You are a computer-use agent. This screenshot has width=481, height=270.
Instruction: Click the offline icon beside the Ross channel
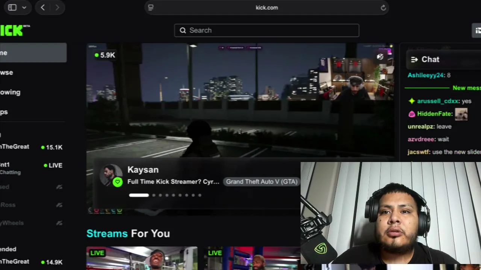[59, 205]
